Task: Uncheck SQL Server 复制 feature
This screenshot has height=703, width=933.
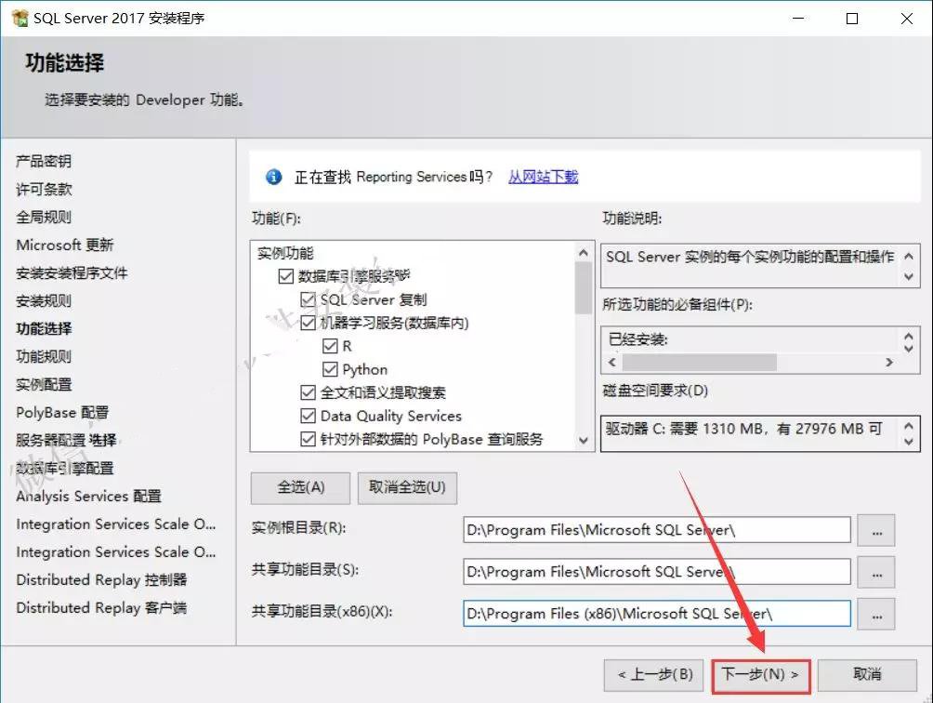Action: (x=308, y=299)
